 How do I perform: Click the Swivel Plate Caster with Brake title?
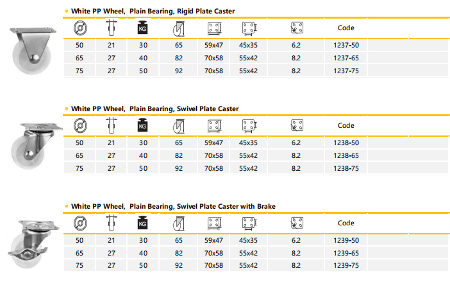173,206
